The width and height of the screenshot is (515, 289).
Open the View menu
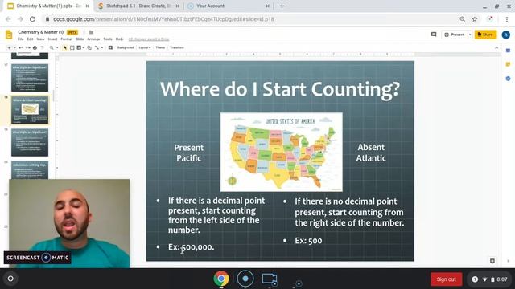[x=40, y=39]
